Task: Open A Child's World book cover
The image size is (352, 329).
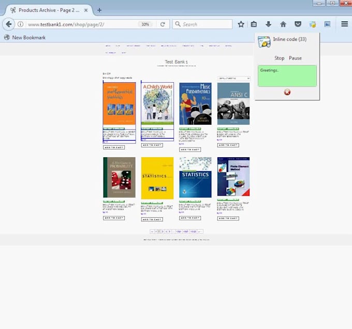Action: (x=157, y=103)
